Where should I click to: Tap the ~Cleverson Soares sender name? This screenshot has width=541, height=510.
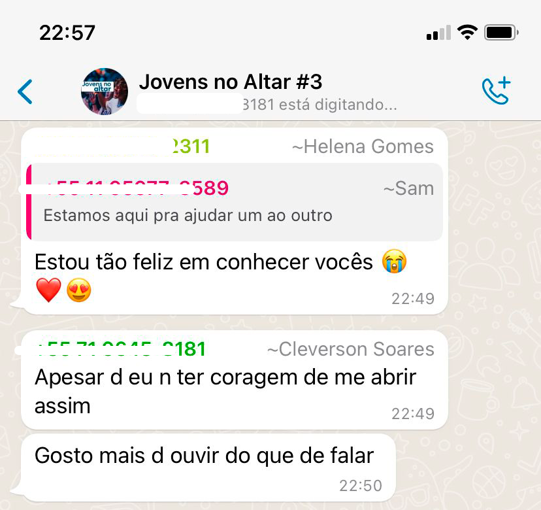[351, 349]
